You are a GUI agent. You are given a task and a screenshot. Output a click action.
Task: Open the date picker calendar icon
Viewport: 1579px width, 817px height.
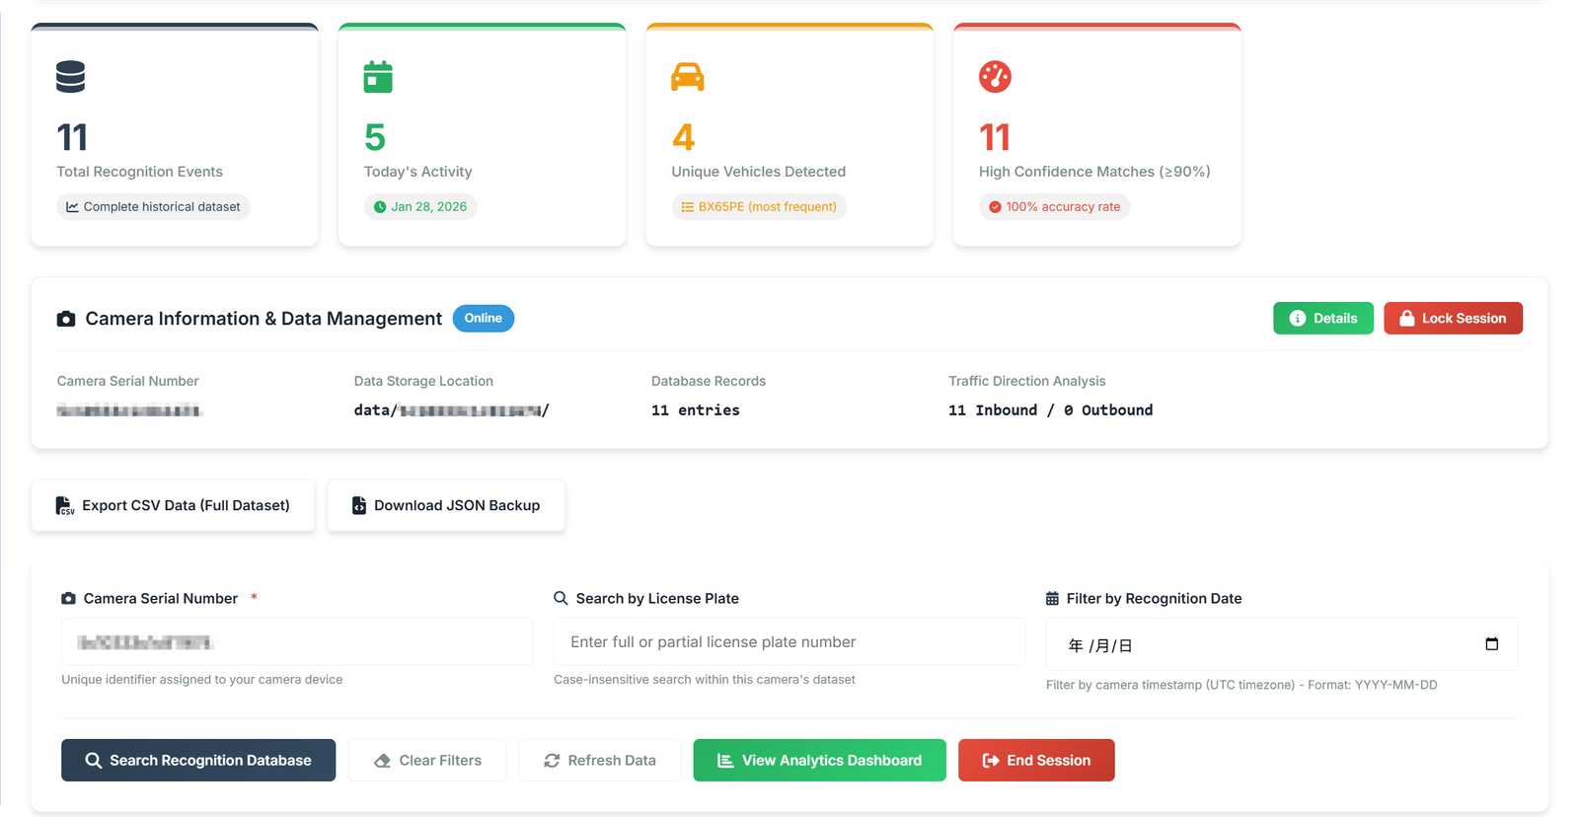[x=1491, y=644]
